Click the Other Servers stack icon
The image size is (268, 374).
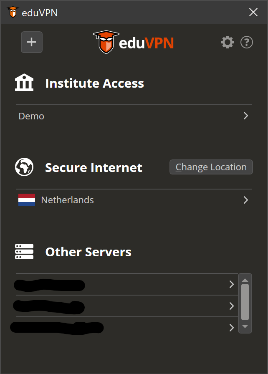point(24,251)
